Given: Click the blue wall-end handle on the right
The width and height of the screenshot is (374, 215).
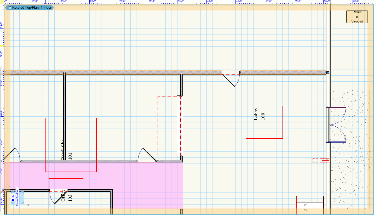Looking at the screenshot, I should coord(328,72).
